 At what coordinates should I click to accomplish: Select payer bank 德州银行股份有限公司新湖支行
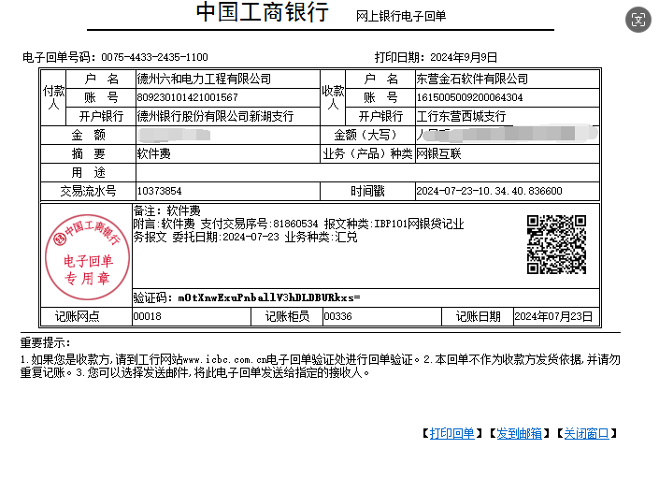(215, 116)
